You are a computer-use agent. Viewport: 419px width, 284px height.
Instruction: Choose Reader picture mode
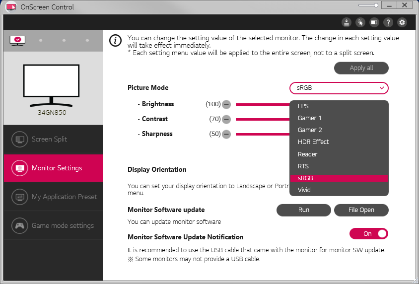tap(339, 154)
